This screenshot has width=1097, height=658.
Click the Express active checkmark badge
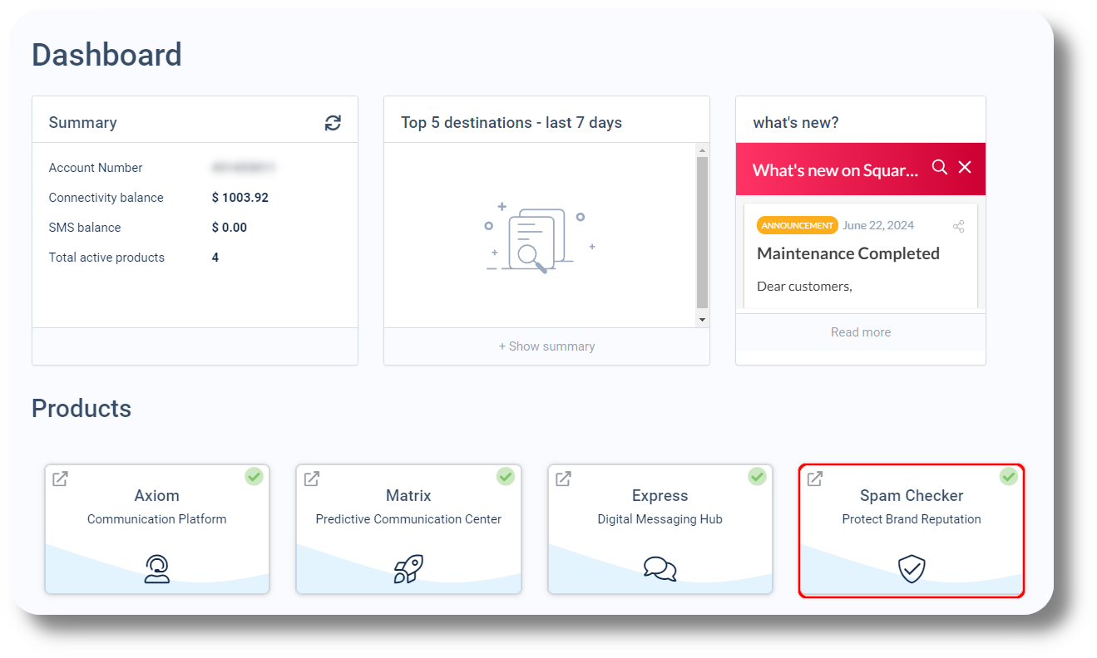point(757,476)
